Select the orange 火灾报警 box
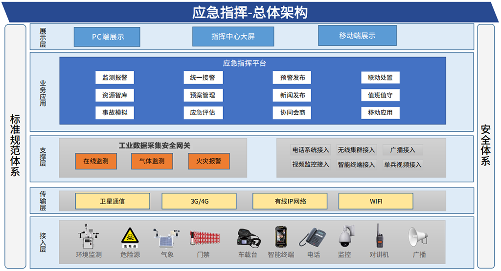Image resolution: width=501 pixels, height=271 pixels. click(208, 161)
